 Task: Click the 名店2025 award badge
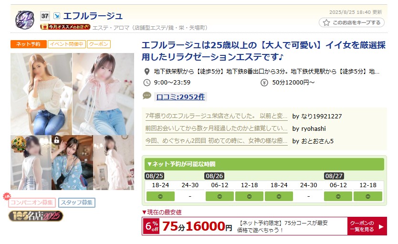pos(36,216)
